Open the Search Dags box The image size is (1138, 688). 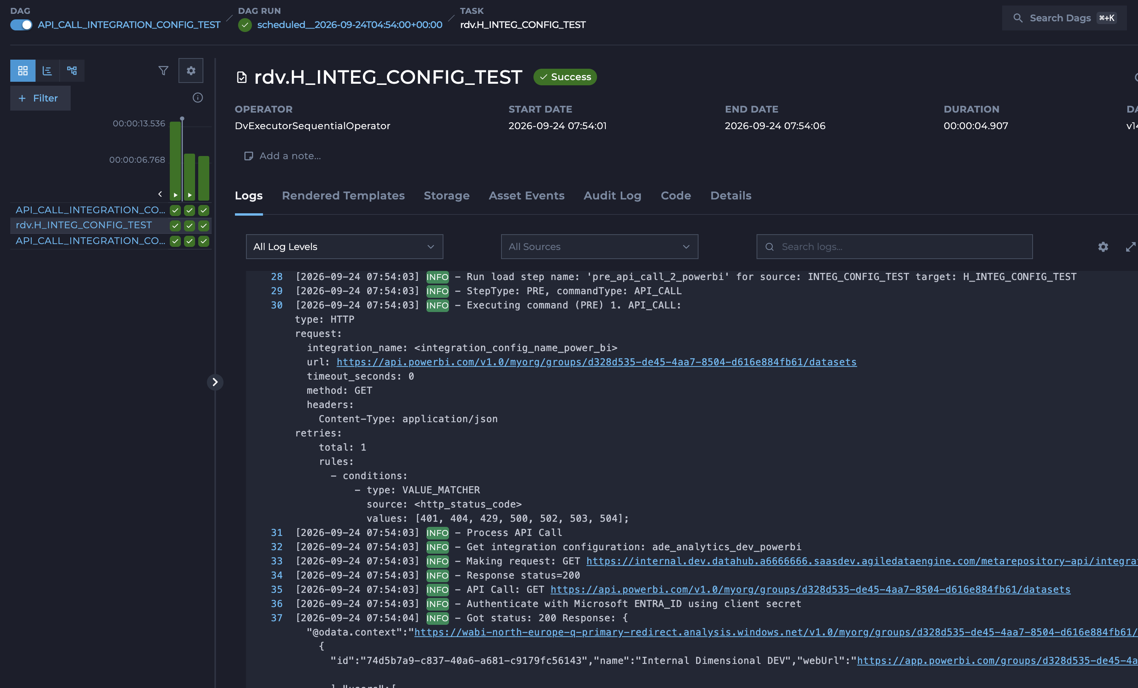click(1064, 18)
